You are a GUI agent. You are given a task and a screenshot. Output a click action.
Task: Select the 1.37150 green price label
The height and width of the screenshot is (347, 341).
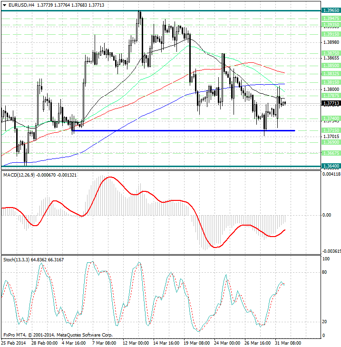pyautogui.click(x=331, y=130)
